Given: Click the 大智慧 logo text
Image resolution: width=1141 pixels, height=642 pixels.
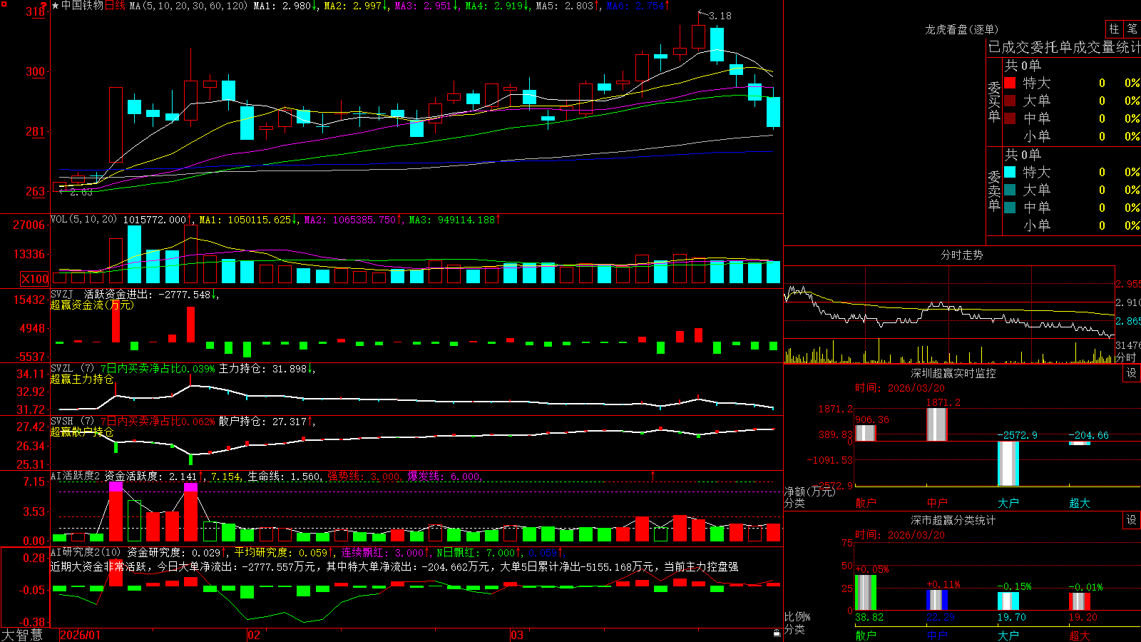Looking at the screenshot, I should click(22, 634).
